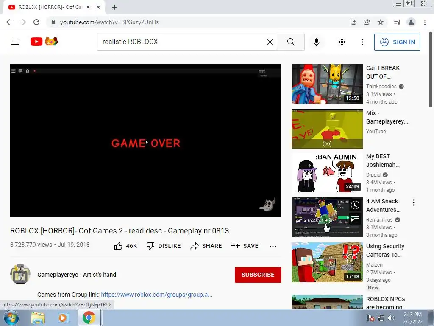Open the Windows Start menu
Image resolution: width=434 pixels, height=326 pixels.
[11, 318]
